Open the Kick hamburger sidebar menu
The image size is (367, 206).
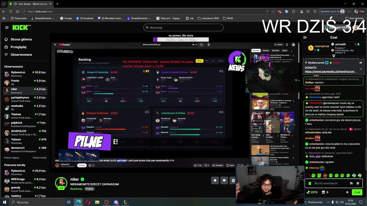click(x=7, y=27)
